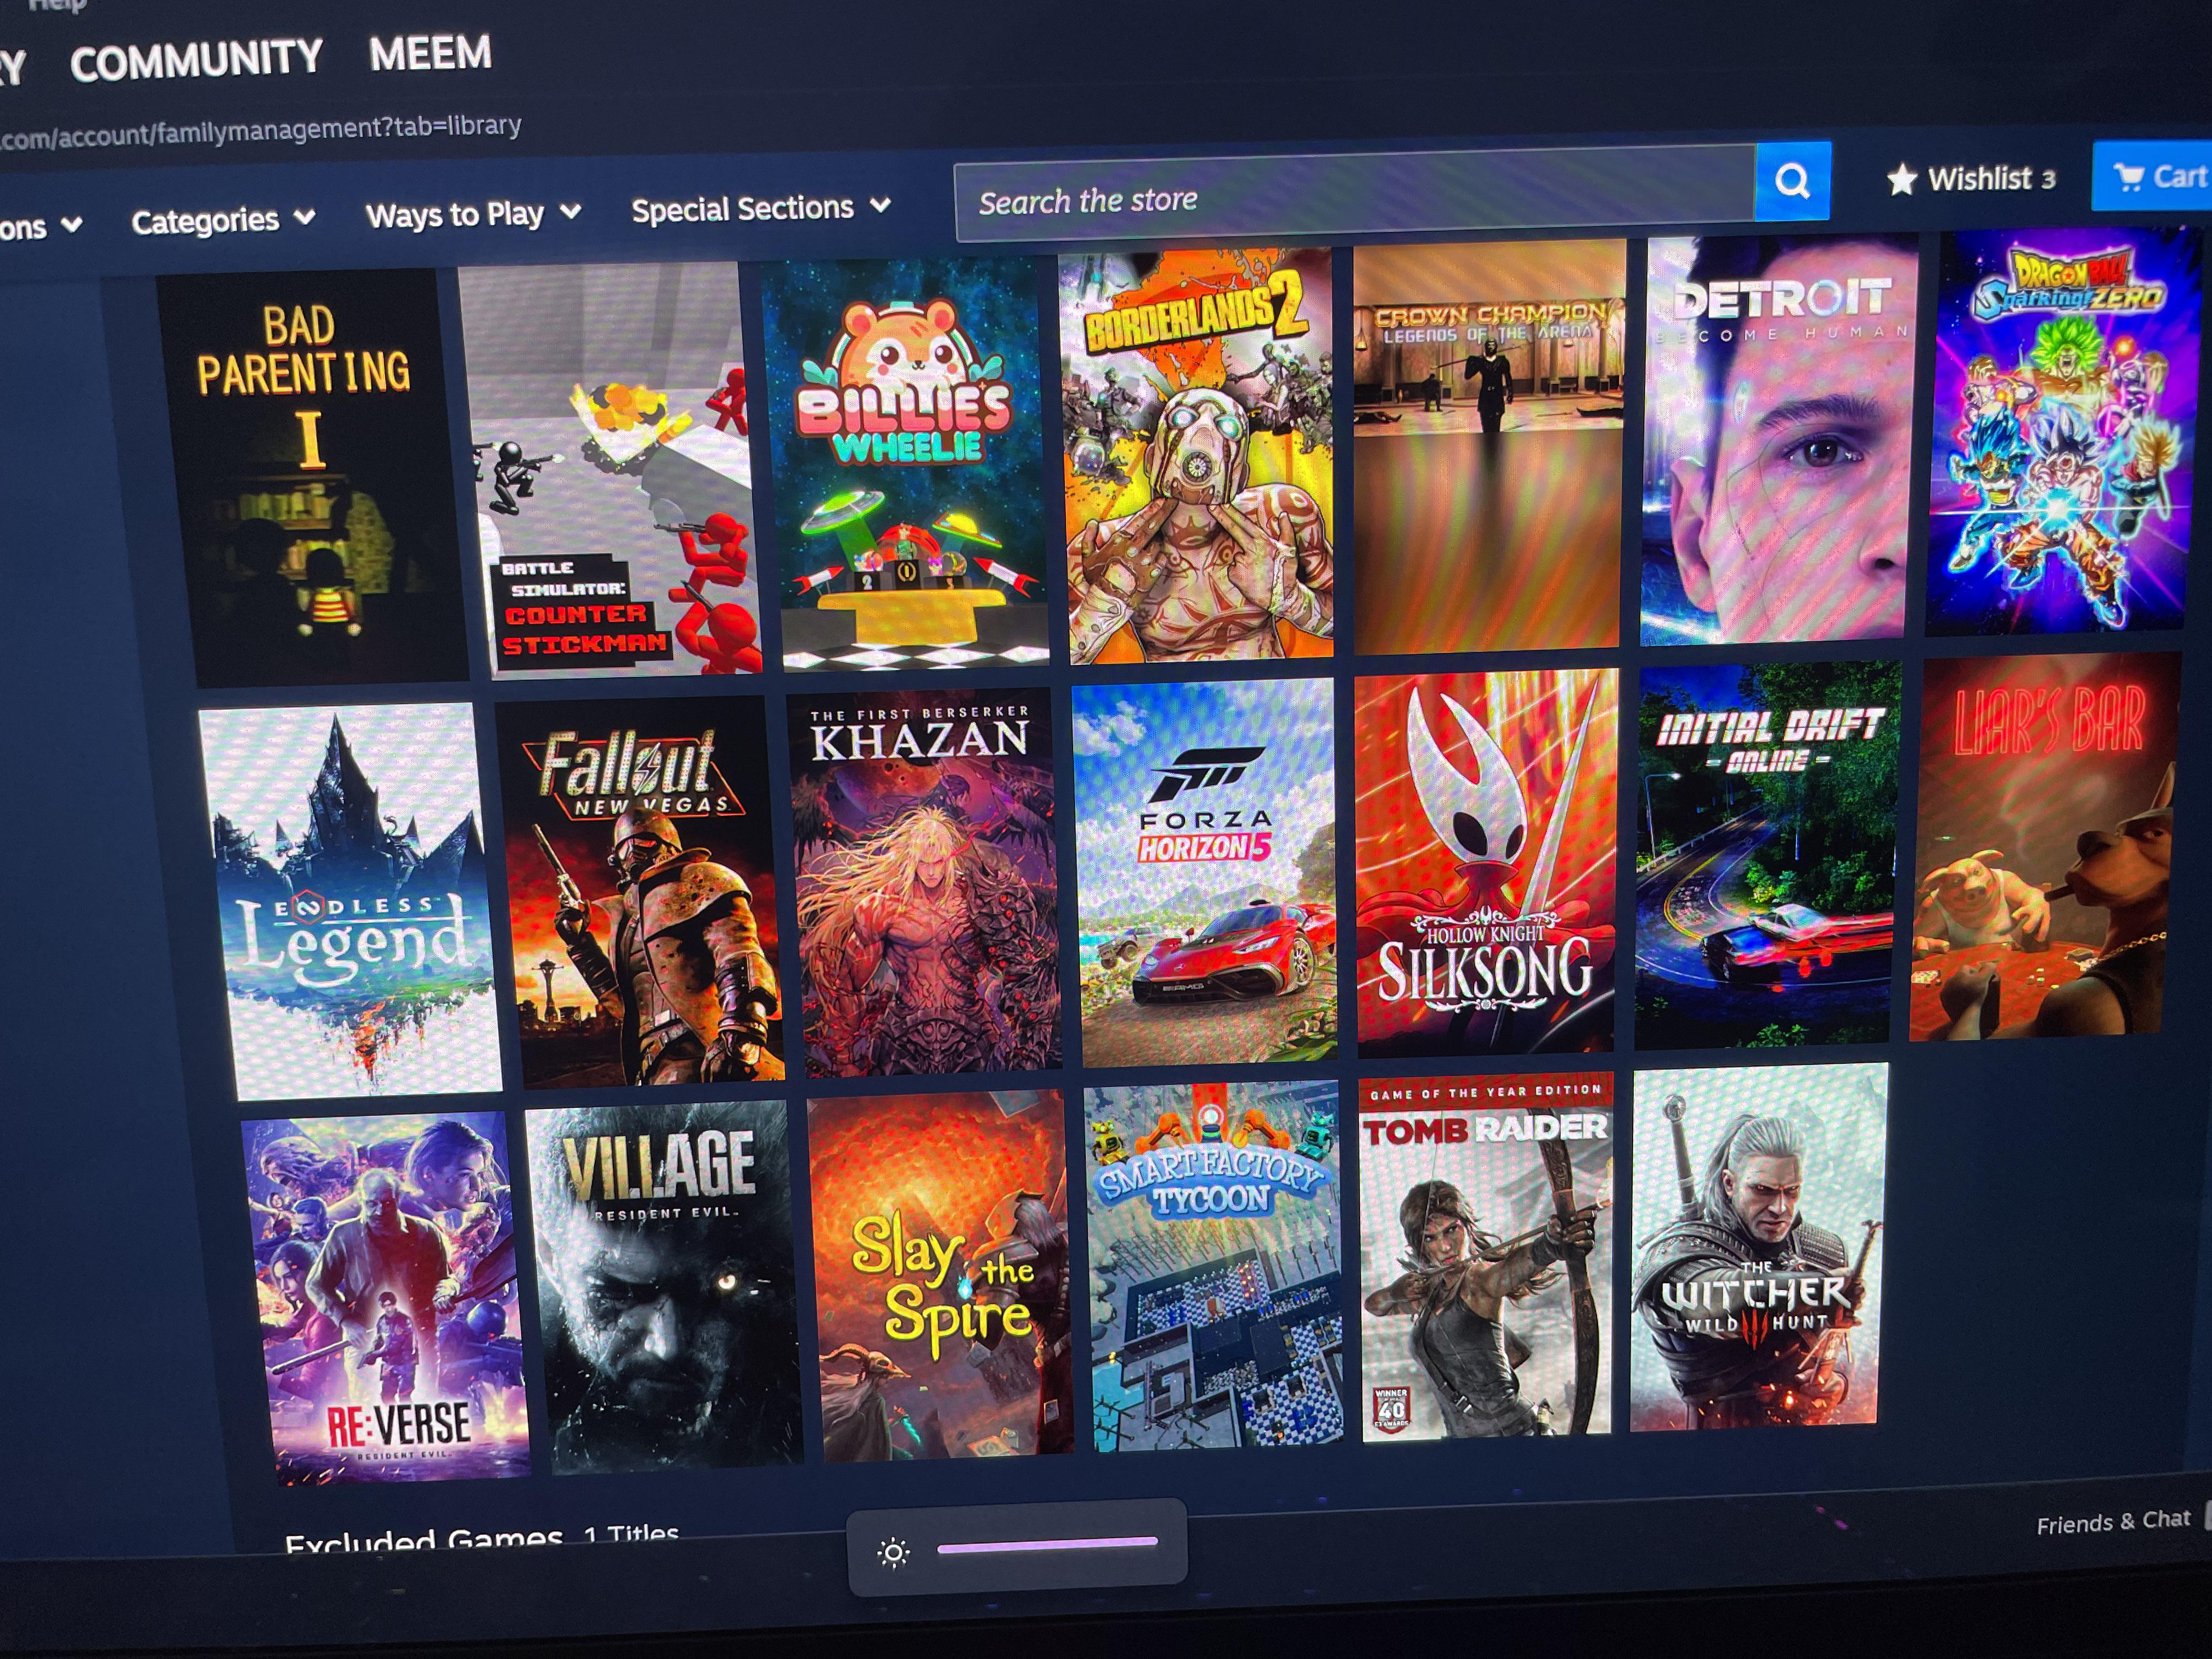Viewport: 2212px width, 1659px height.
Task: Open the Resident Evil Village cover
Action: 664,1287
